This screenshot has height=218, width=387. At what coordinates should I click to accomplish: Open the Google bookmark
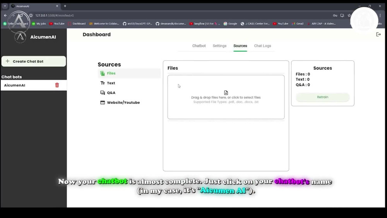[x=230, y=24]
